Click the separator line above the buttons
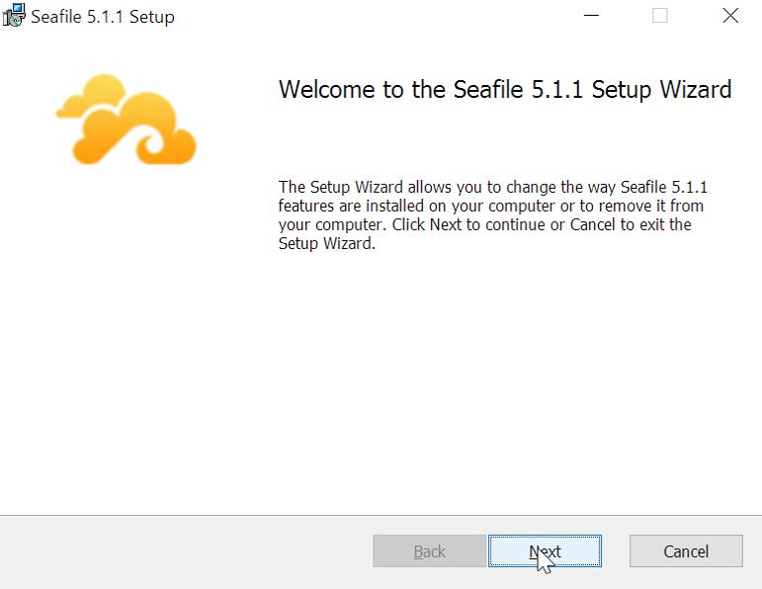Viewport: 762px width, 589px height. [x=381, y=515]
